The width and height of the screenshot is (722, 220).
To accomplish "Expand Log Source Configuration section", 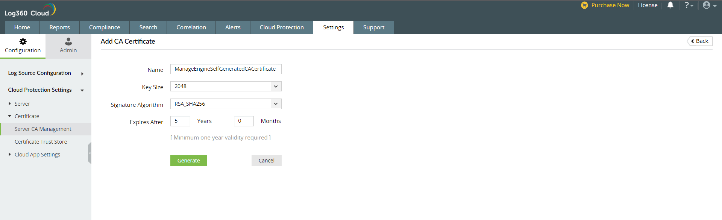I will click(82, 74).
